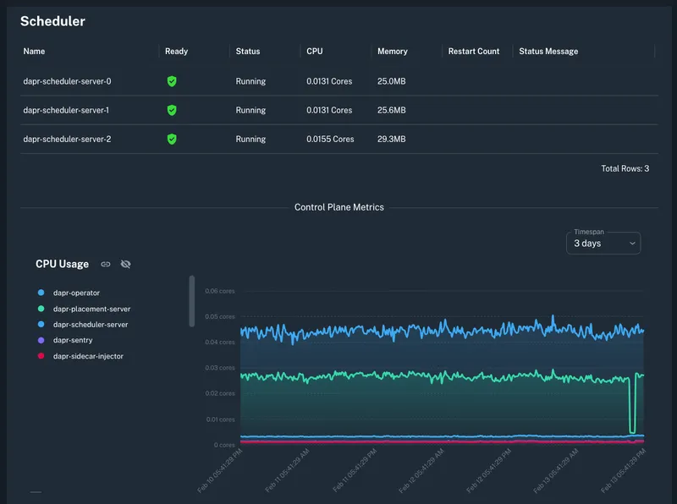Viewport: 677px width, 504px height.
Task: Toggle dapr-operator series in legend
Action: [x=76, y=293]
